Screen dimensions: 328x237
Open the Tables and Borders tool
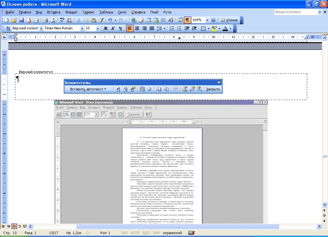tap(141, 20)
